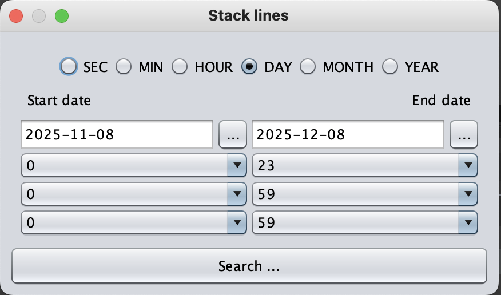This screenshot has width=501, height=295.
Task: Switch stacking unit to MONTH
Action: 308,67
